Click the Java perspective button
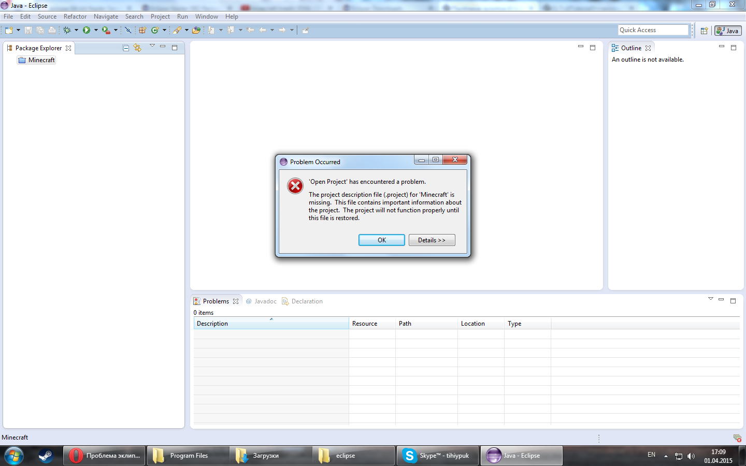 point(728,31)
